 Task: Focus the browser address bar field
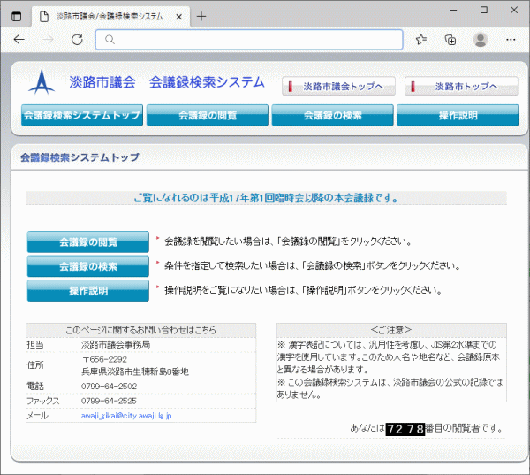coord(249,40)
